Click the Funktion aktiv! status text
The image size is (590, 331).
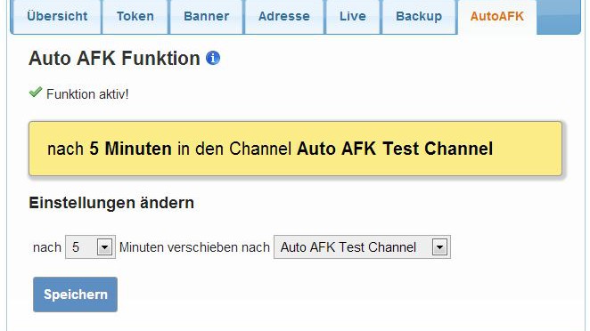click(87, 94)
